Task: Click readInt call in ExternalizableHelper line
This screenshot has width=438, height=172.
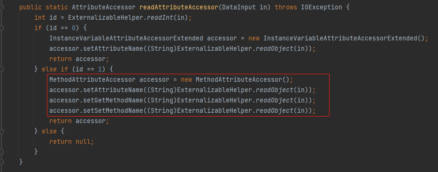Action: tap(160, 17)
